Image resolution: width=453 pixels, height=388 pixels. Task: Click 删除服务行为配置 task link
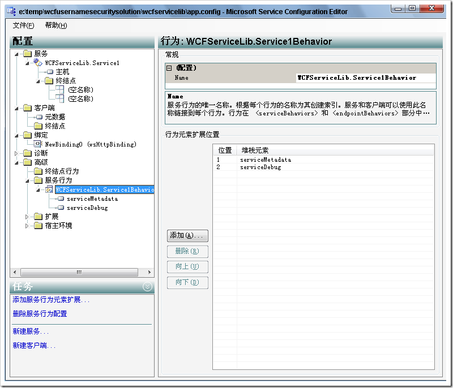[x=40, y=313]
